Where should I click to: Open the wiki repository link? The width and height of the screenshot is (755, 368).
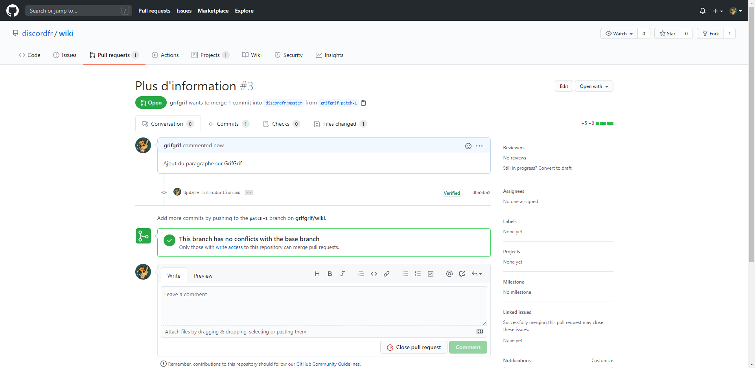pos(66,33)
